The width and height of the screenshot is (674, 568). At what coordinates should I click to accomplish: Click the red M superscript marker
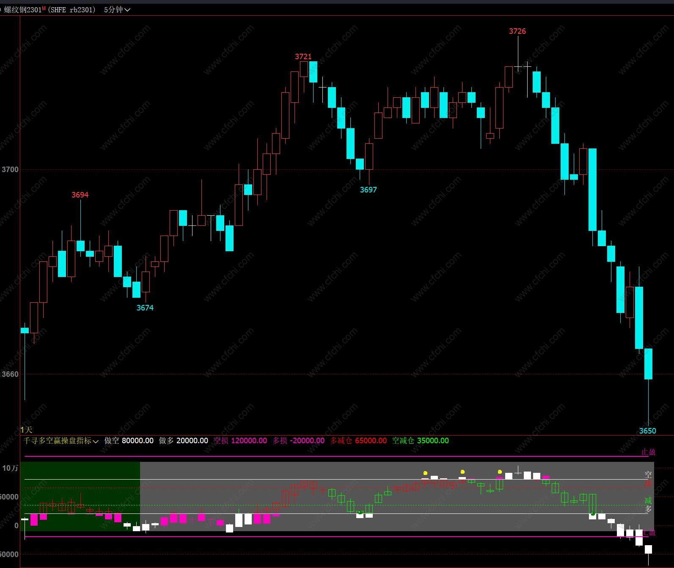[44, 8]
